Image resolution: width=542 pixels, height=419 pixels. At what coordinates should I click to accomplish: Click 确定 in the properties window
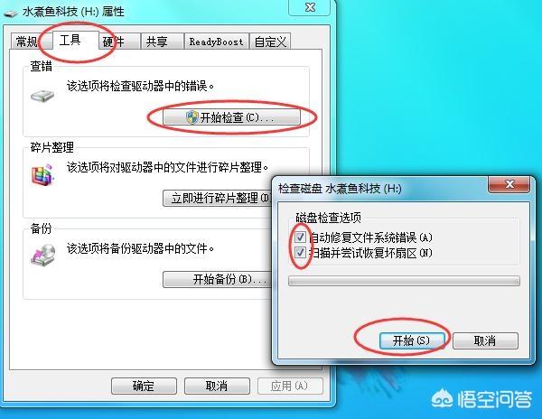(144, 386)
